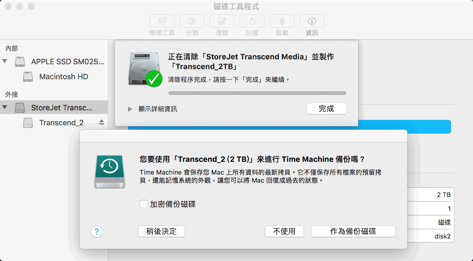Click the Erase (清除) toolbar icon

(222, 21)
